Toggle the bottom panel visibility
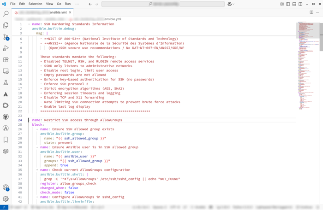 [x=294, y=4]
